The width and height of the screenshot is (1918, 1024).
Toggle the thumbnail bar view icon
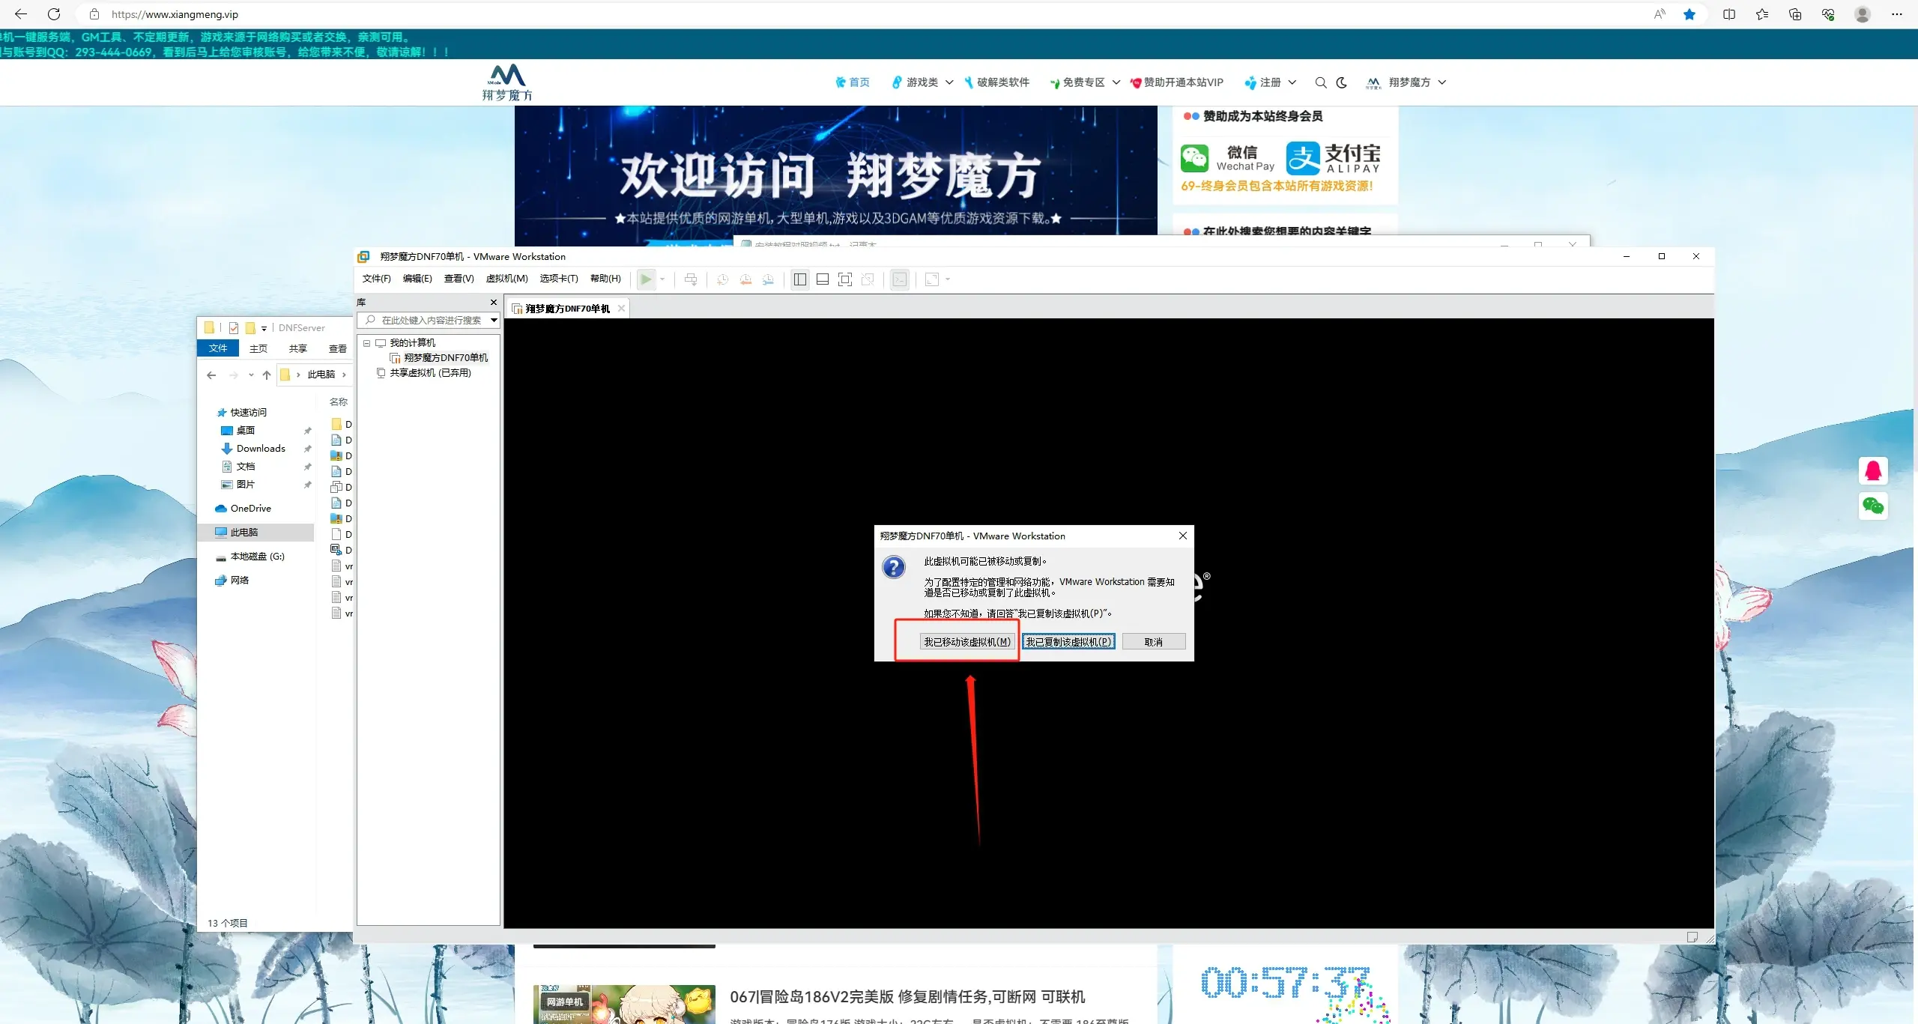pyautogui.click(x=822, y=279)
